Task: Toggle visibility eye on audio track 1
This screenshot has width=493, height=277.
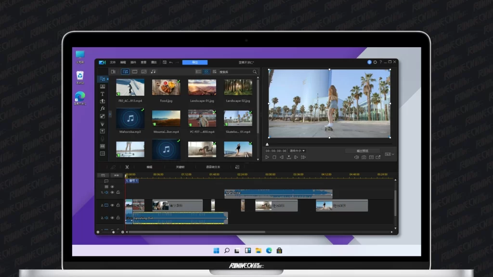Action: pyautogui.click(x=112, y=192)
